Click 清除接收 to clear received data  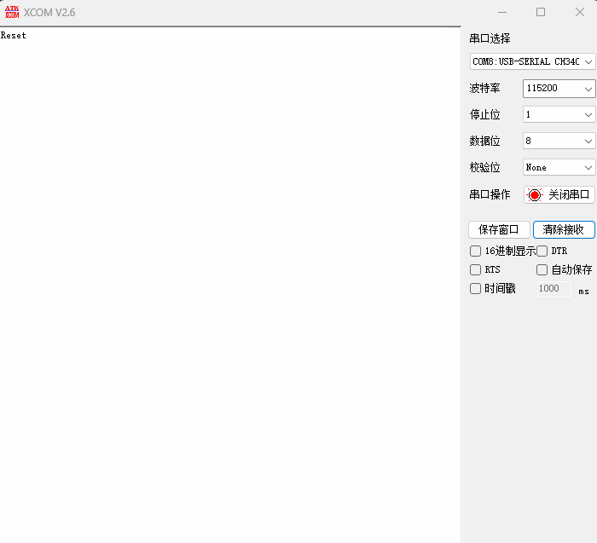(x=564, y=229)
